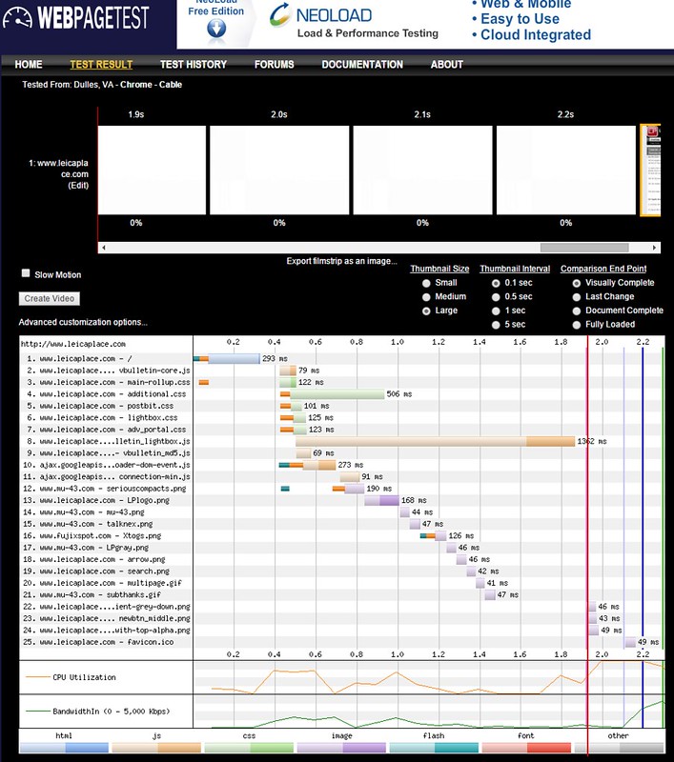Image resolution: width=674 pixels, height=762 pixels.
Task: Open the FORUMS page
Action: (275, 64)
